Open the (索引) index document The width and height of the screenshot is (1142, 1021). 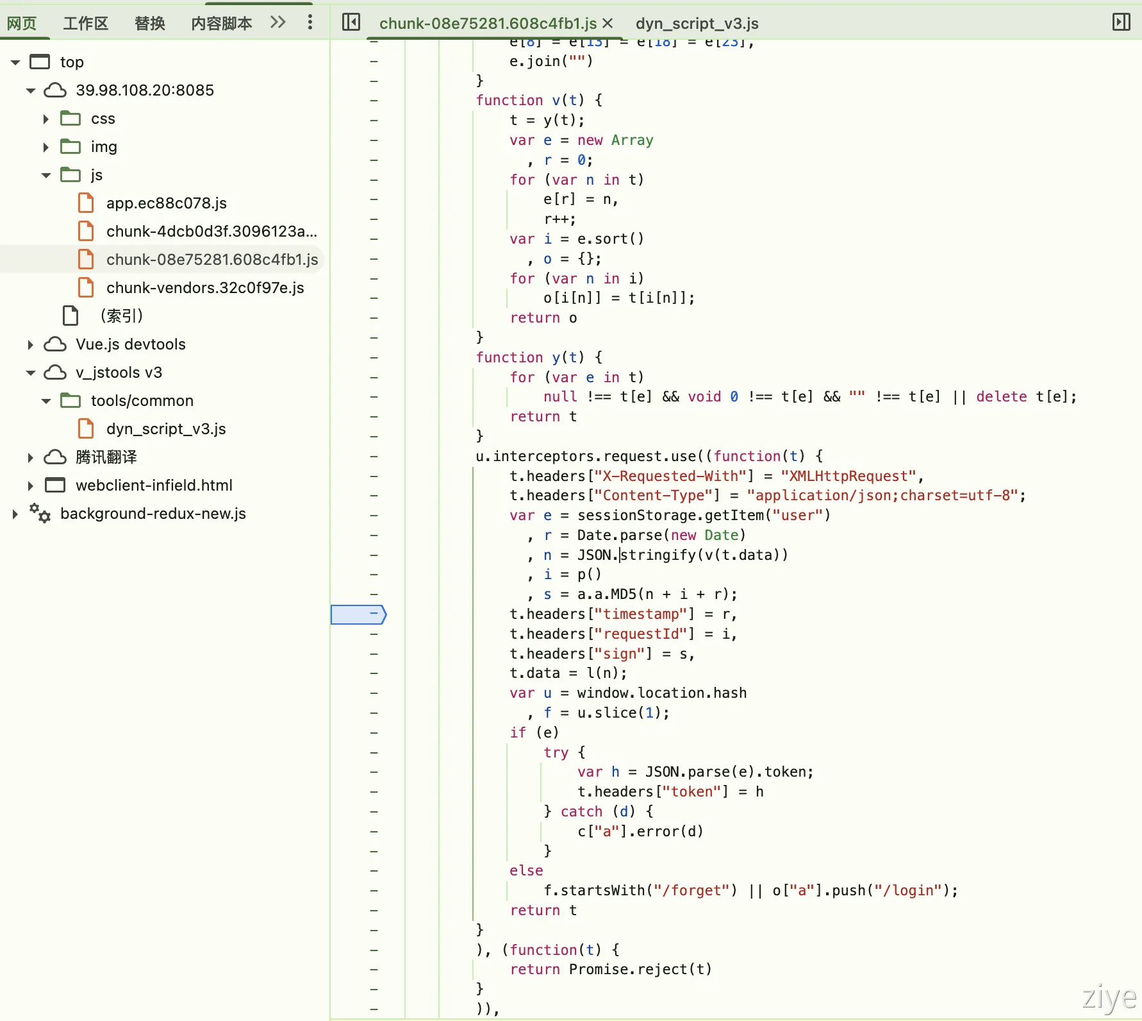(x=121, y=316)
